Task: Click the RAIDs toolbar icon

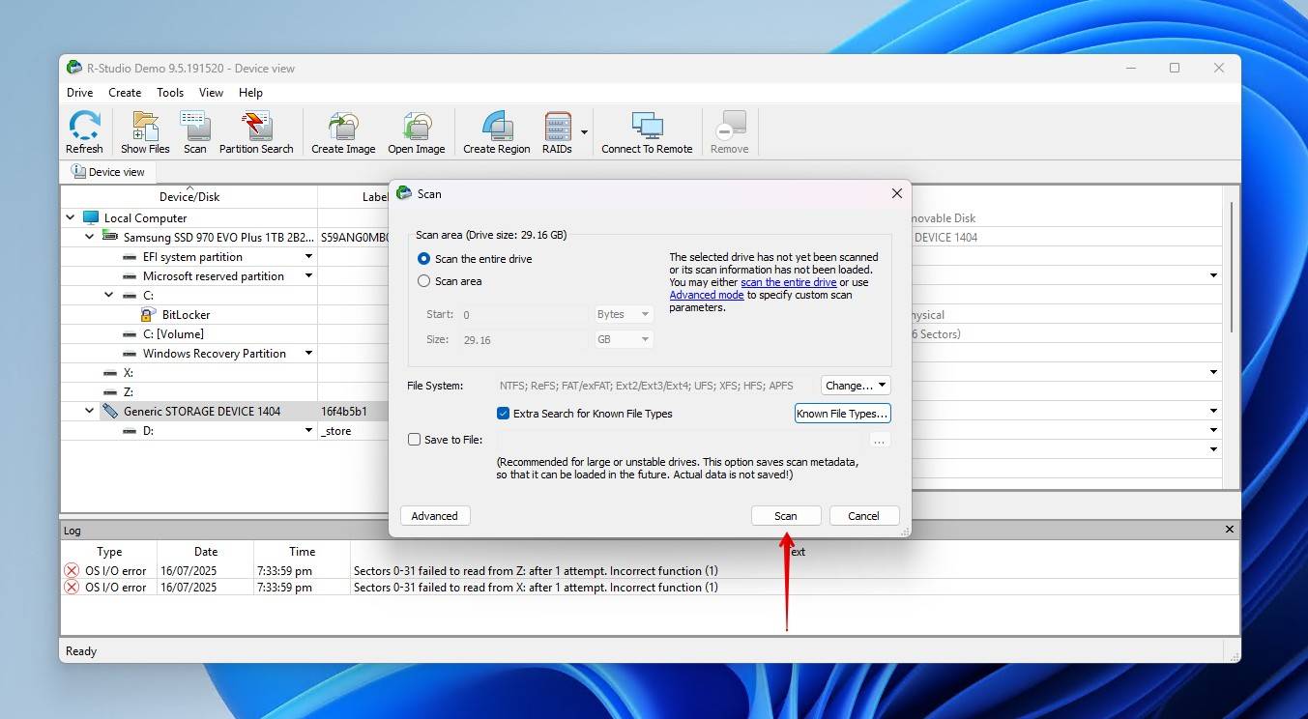Action: click(x=557, y=132)
